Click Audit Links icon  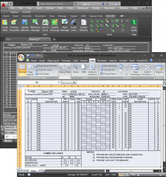[73, 25]
